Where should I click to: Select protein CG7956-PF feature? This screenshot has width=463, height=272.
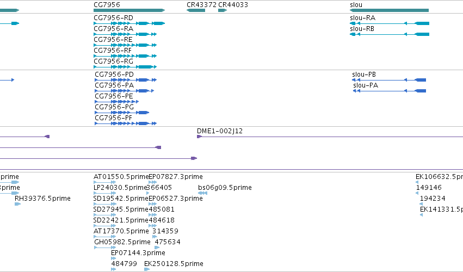click(126, 123)
